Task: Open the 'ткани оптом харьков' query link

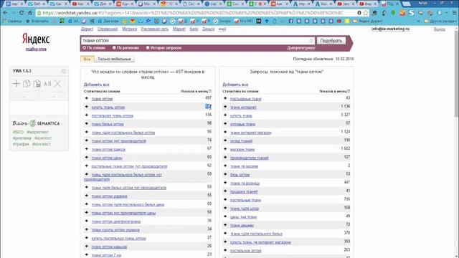Action: [x=109, y=247]
